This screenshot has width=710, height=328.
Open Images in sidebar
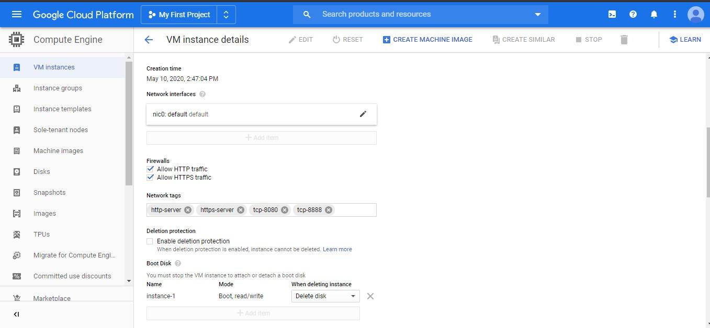pyautogui.click(x=63, y=214)
